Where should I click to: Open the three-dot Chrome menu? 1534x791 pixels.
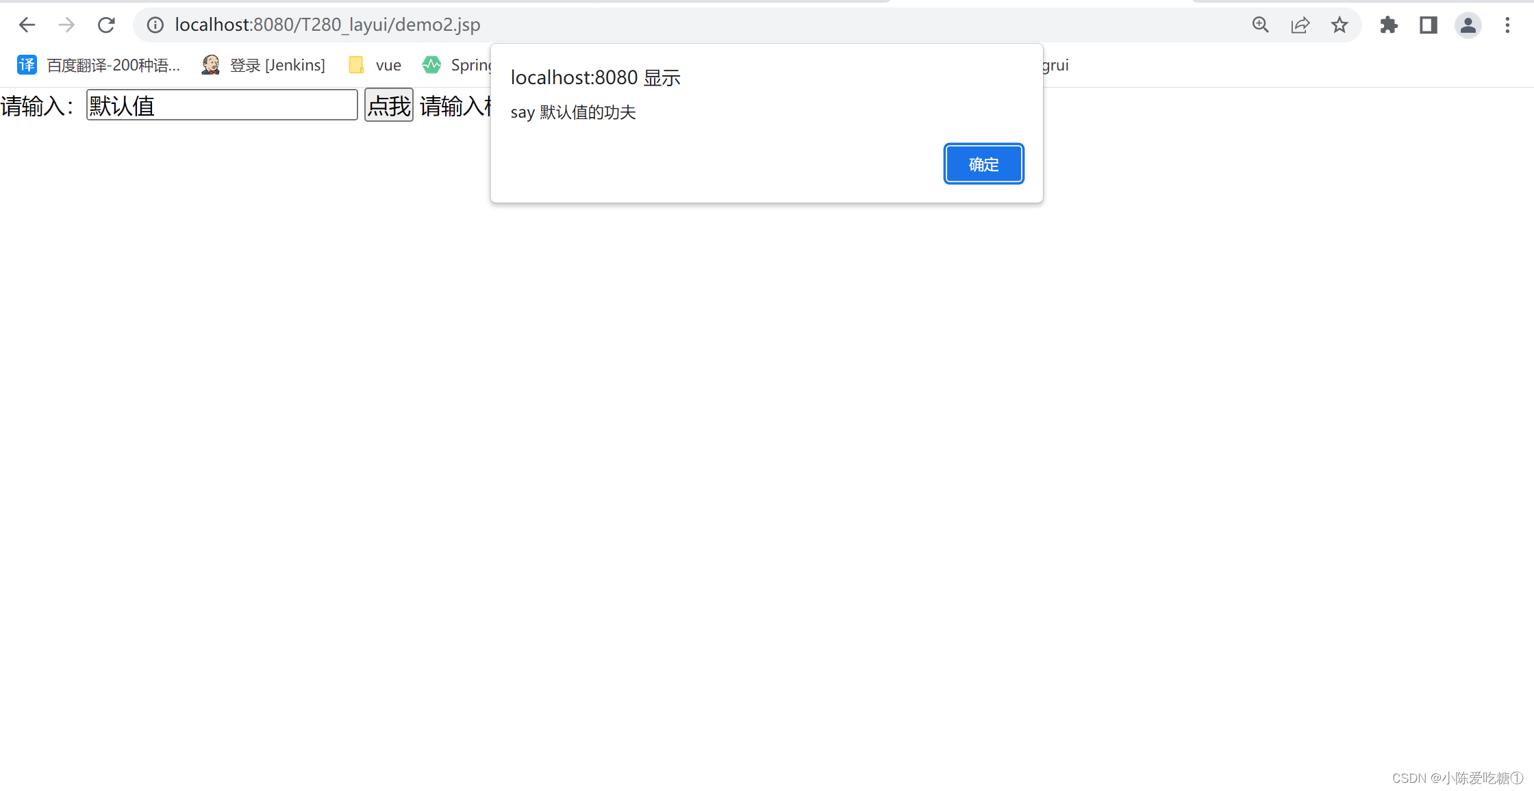click(1507, 25)
